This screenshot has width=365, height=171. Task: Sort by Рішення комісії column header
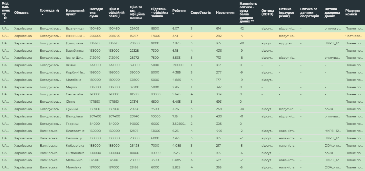click(x=354, y=13)
